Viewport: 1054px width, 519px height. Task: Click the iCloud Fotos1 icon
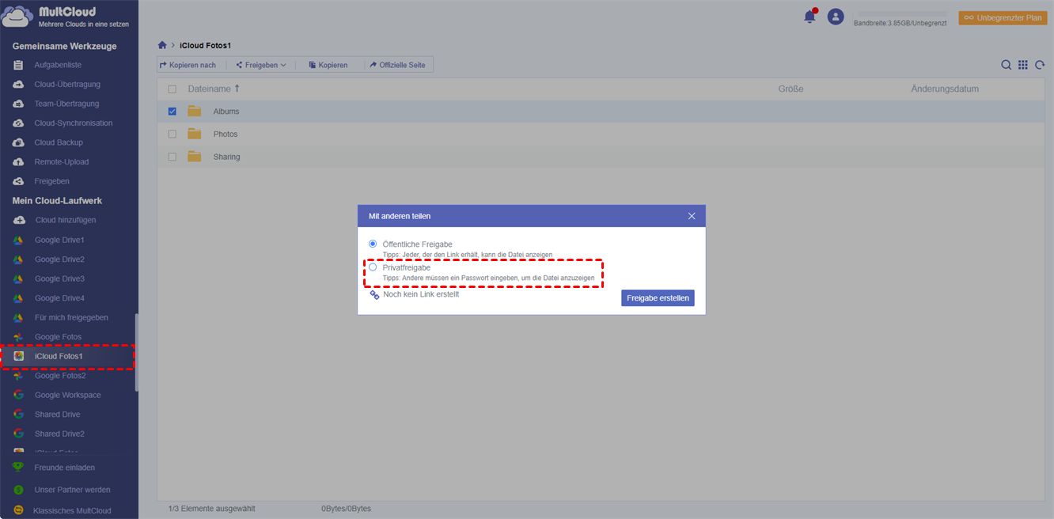18,356
